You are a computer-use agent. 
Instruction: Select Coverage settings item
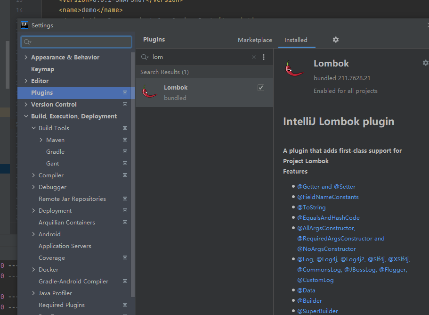pyautogui.click(x=52, y=258)
